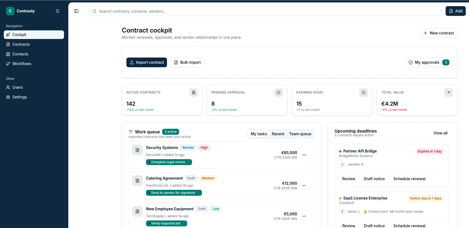Click Expiring Soon alert icon

(364, 92)
